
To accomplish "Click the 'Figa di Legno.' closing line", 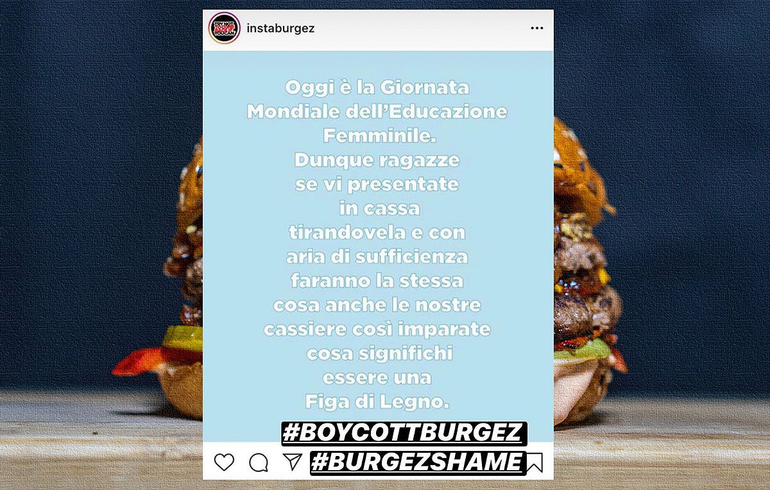I will [x=377, y=403].
